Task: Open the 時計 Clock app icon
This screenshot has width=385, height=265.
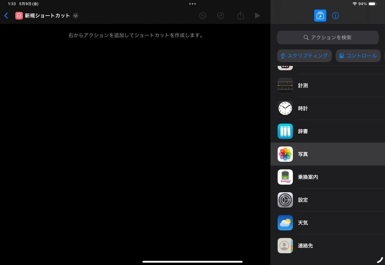Action: pos(285,108)
